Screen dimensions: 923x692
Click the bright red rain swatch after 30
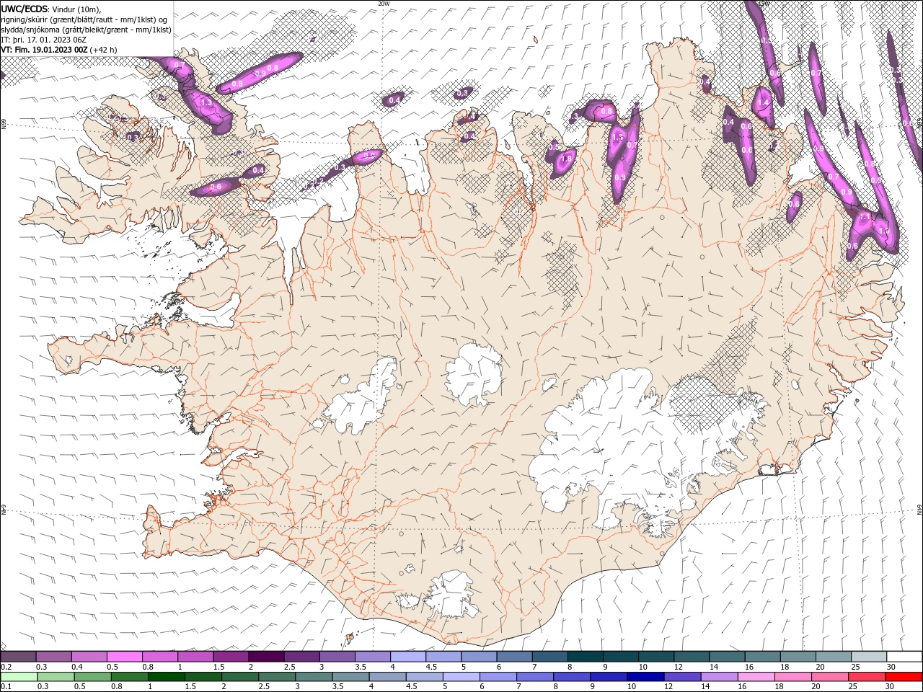point(903,677)
